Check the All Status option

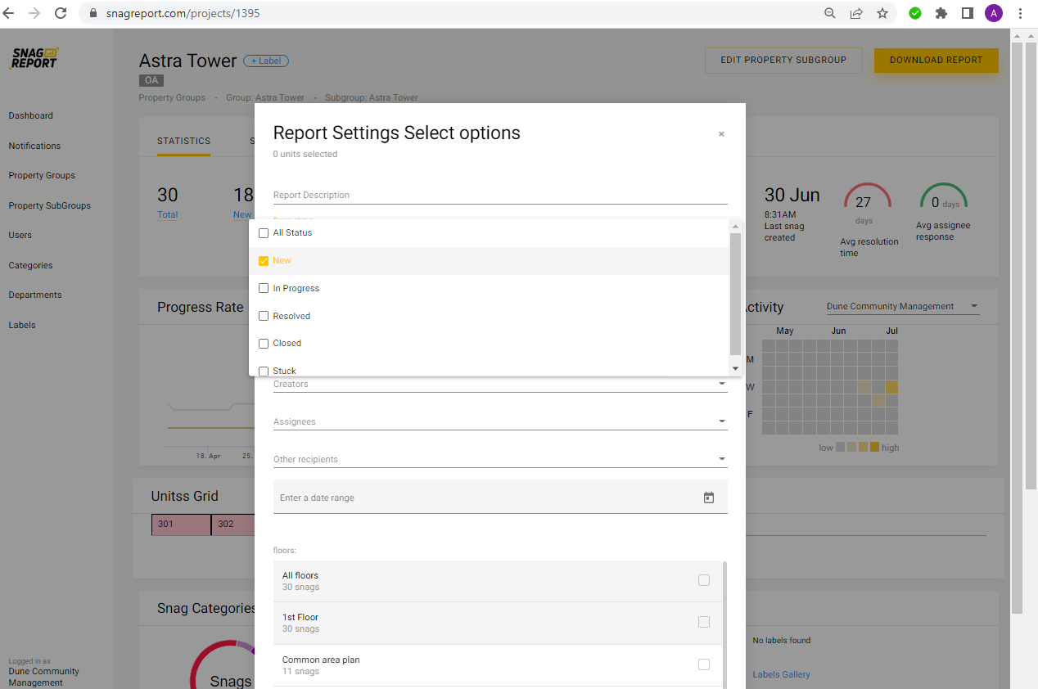264,233
